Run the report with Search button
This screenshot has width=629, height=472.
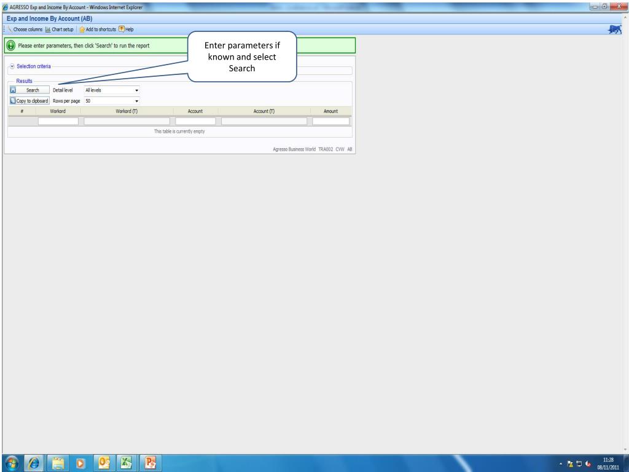tap(29, 90)
